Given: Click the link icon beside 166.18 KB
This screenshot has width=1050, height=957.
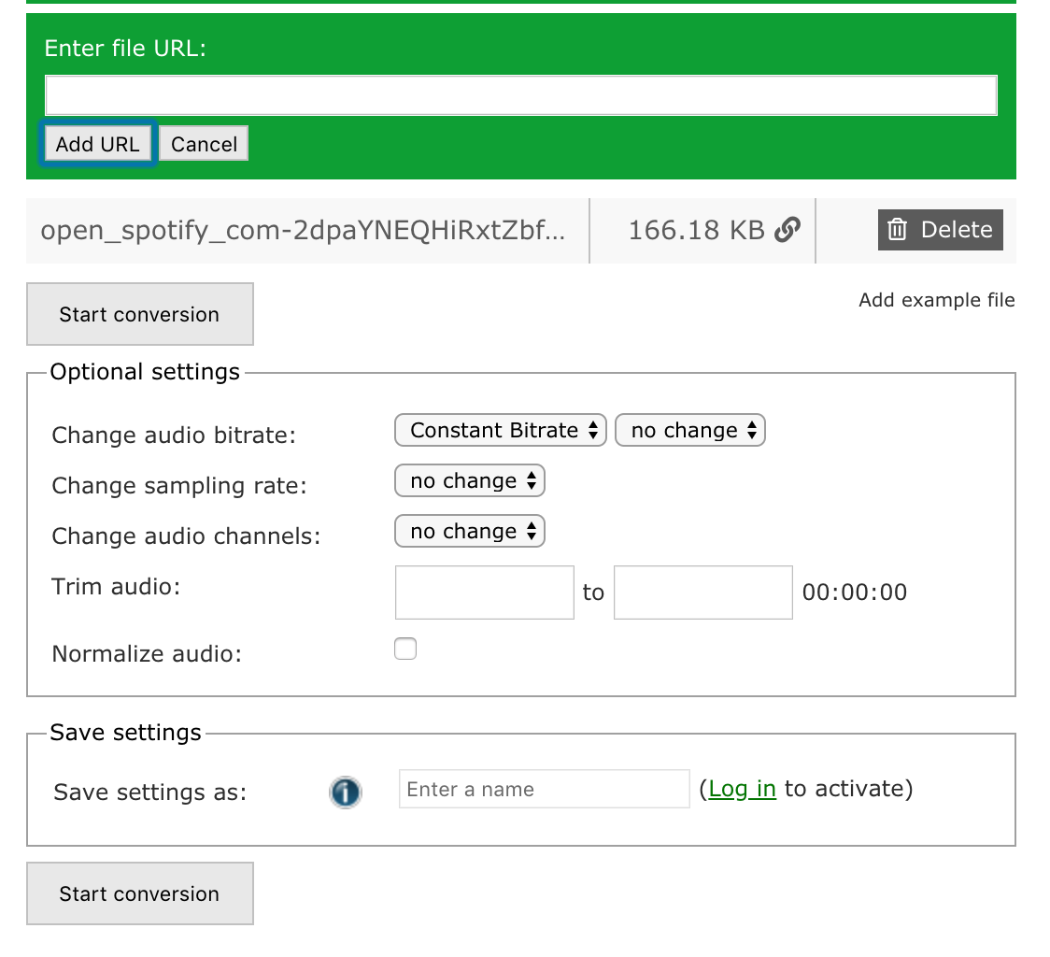Looking at the screenshot, I should [787, 230].
